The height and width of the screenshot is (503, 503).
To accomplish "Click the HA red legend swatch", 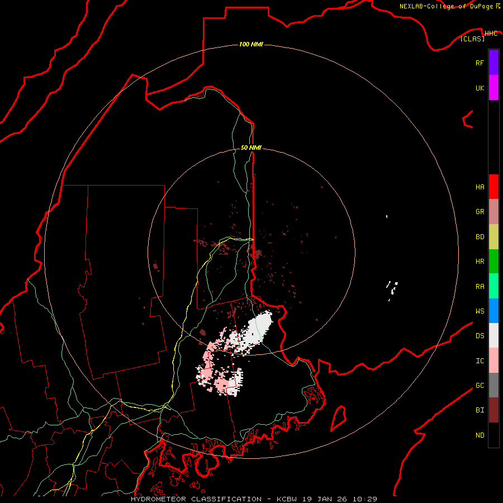I will 493,187.
